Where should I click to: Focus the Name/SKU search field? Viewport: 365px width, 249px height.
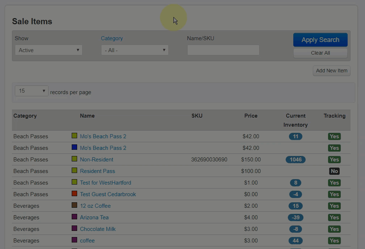(x=223, y=50)
